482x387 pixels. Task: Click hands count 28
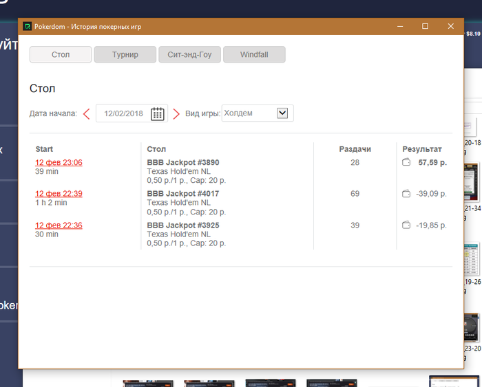tap(355, 162)
